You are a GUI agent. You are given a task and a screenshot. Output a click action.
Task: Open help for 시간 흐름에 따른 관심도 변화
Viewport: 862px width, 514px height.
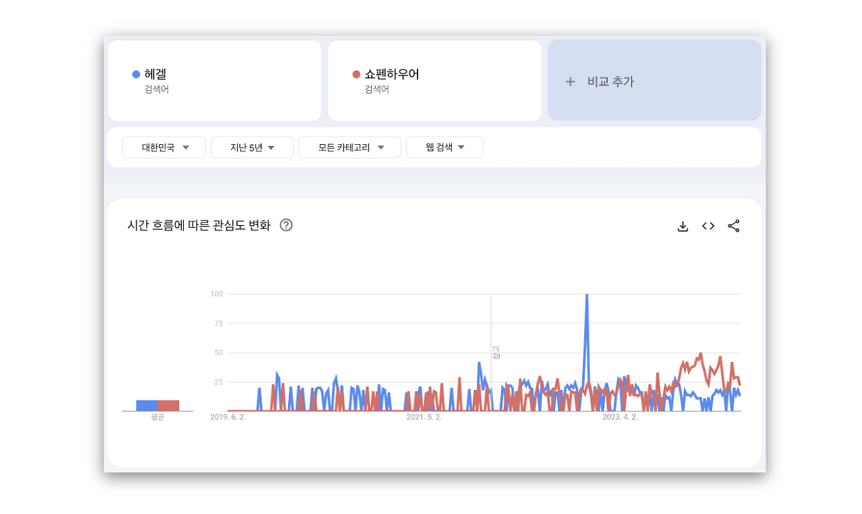pos(286,225)
